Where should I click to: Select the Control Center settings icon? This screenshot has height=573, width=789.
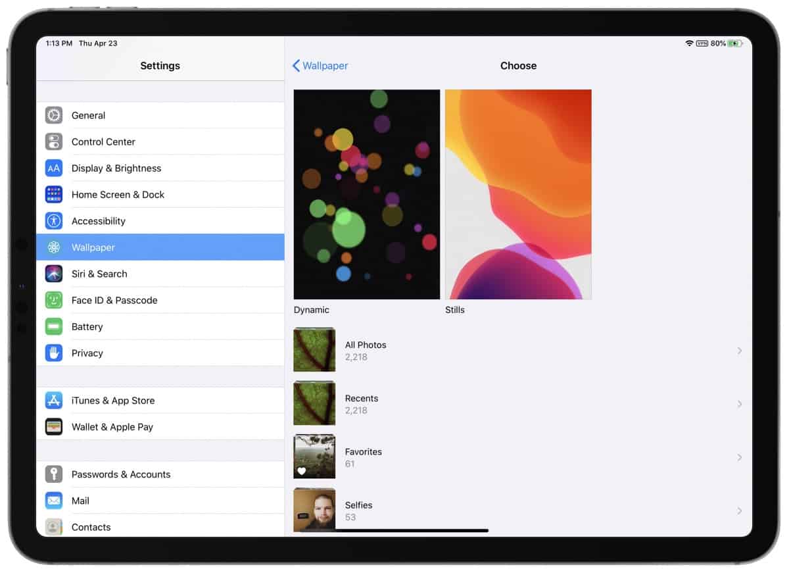[54, 141]
